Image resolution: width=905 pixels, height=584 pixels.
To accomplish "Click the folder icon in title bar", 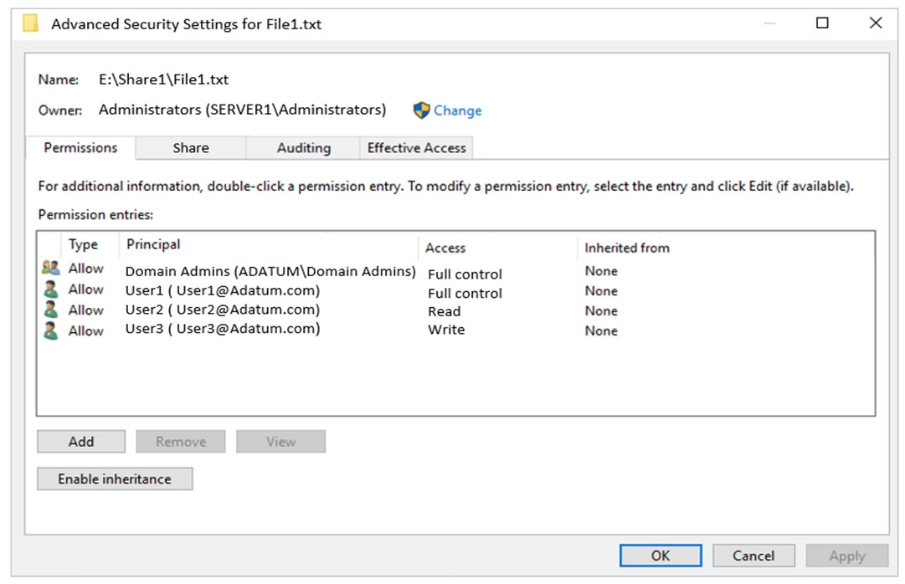I will coord(31,23).
